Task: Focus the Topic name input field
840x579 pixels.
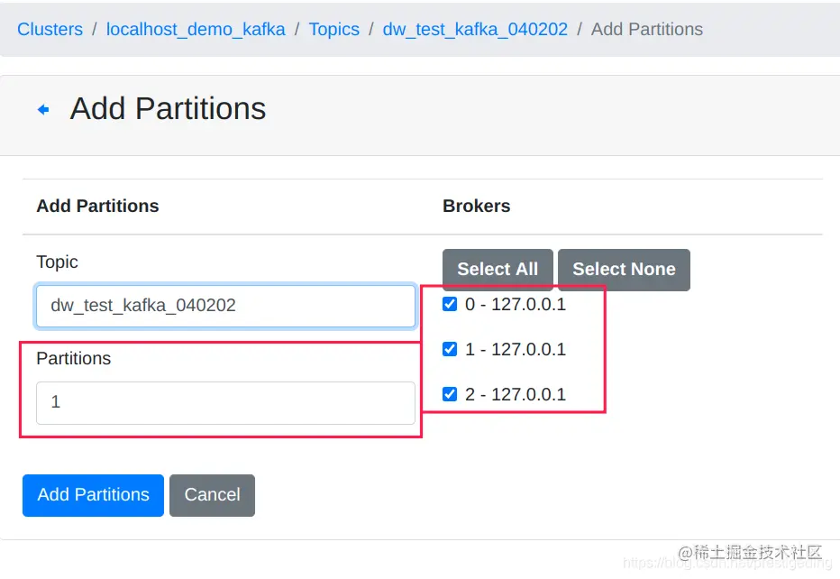Action: (225, 306)
